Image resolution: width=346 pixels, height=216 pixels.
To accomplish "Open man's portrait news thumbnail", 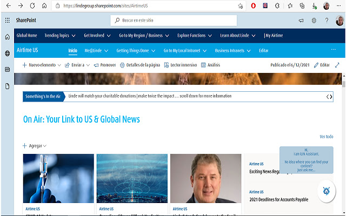I will (x=205, y=178).
